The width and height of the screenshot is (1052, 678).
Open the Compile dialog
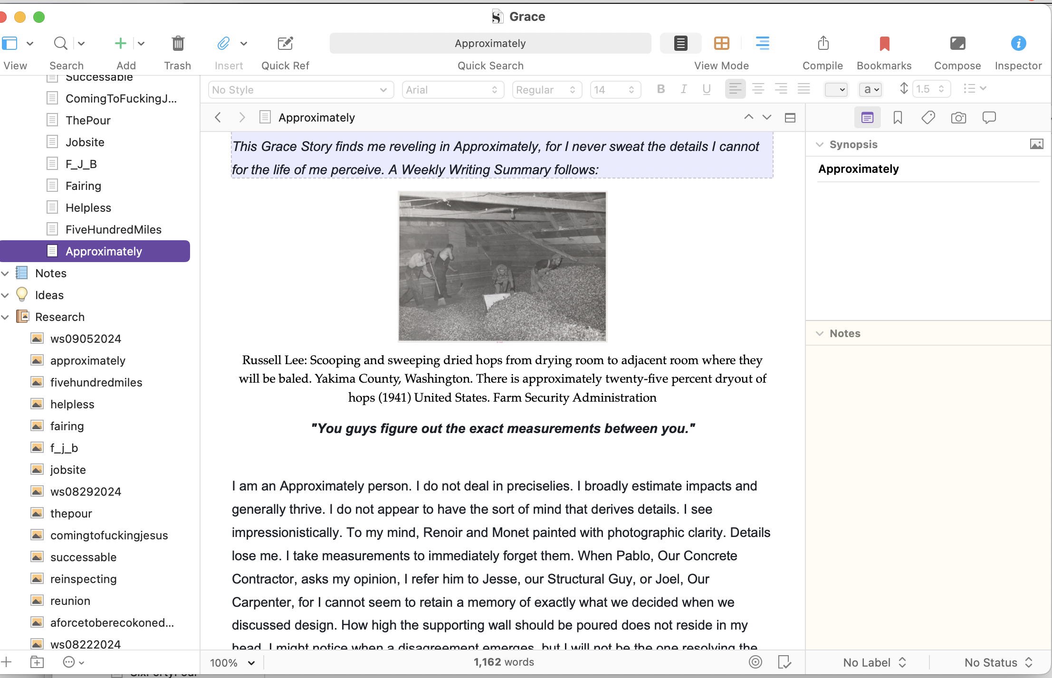pyautogui.click(x=823, y=43)
